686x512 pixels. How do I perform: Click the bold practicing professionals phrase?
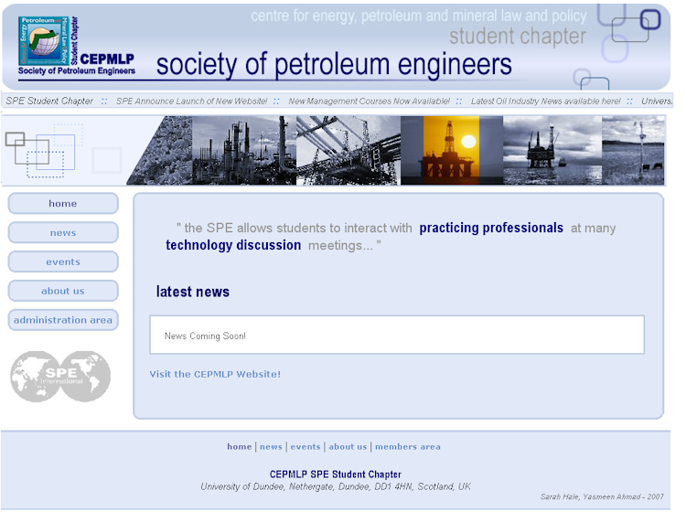491,228
